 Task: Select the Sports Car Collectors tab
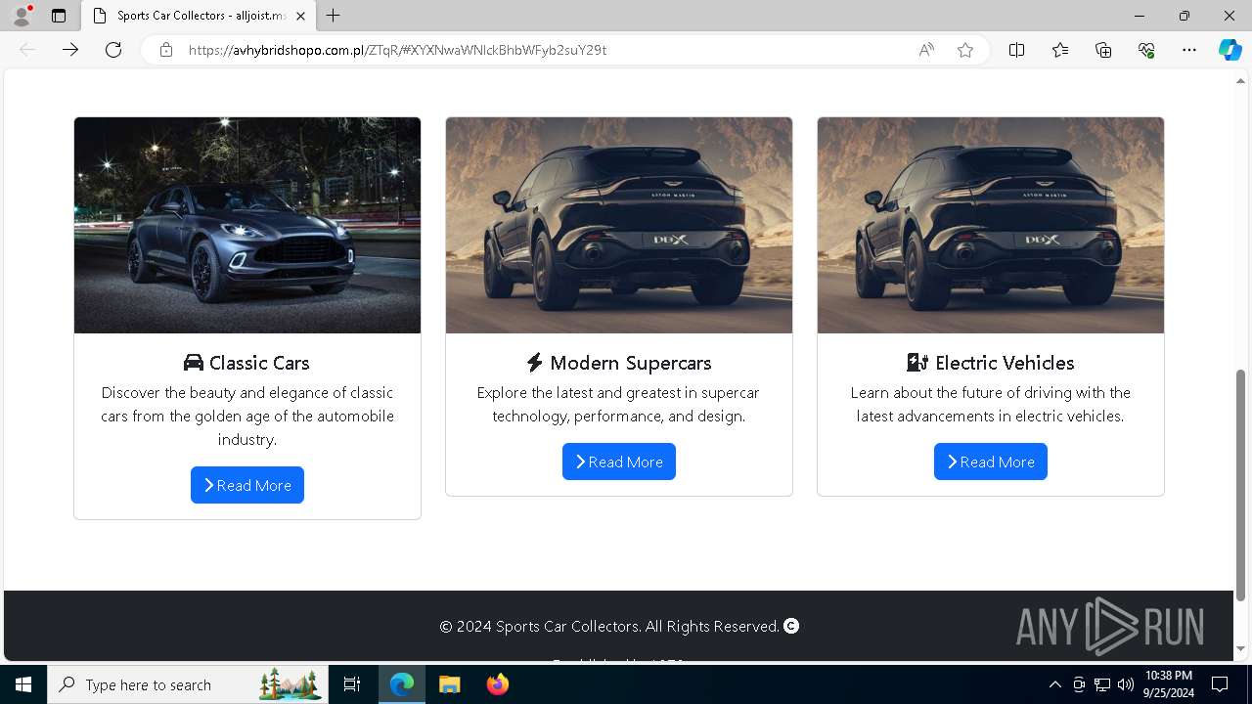pos(200,16)
